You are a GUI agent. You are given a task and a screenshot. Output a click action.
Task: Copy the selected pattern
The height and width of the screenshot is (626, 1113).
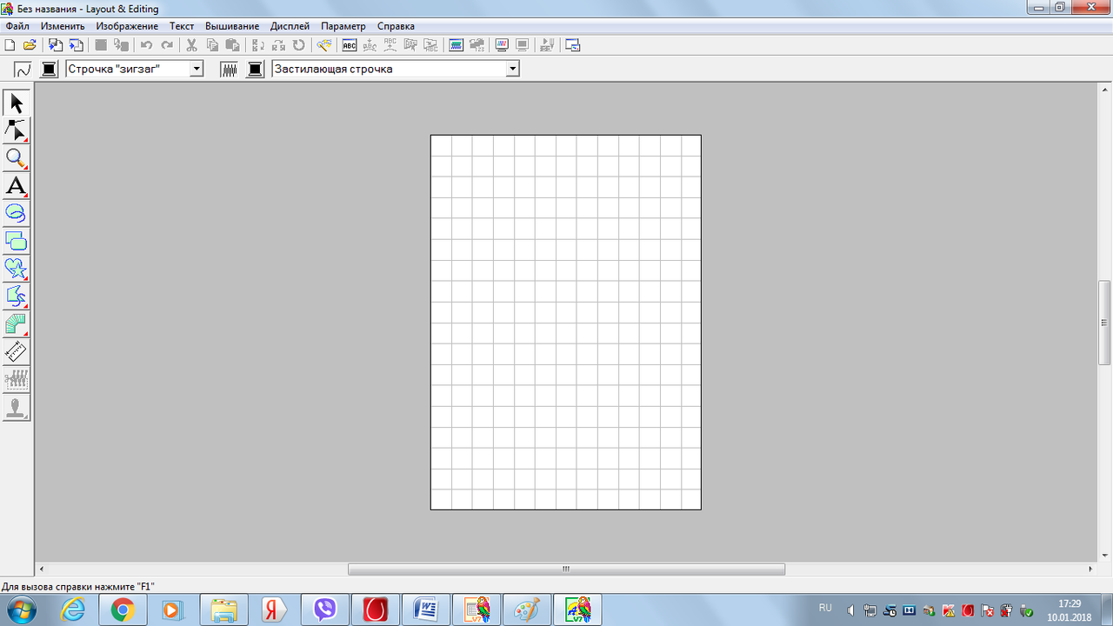coord(212,45)
